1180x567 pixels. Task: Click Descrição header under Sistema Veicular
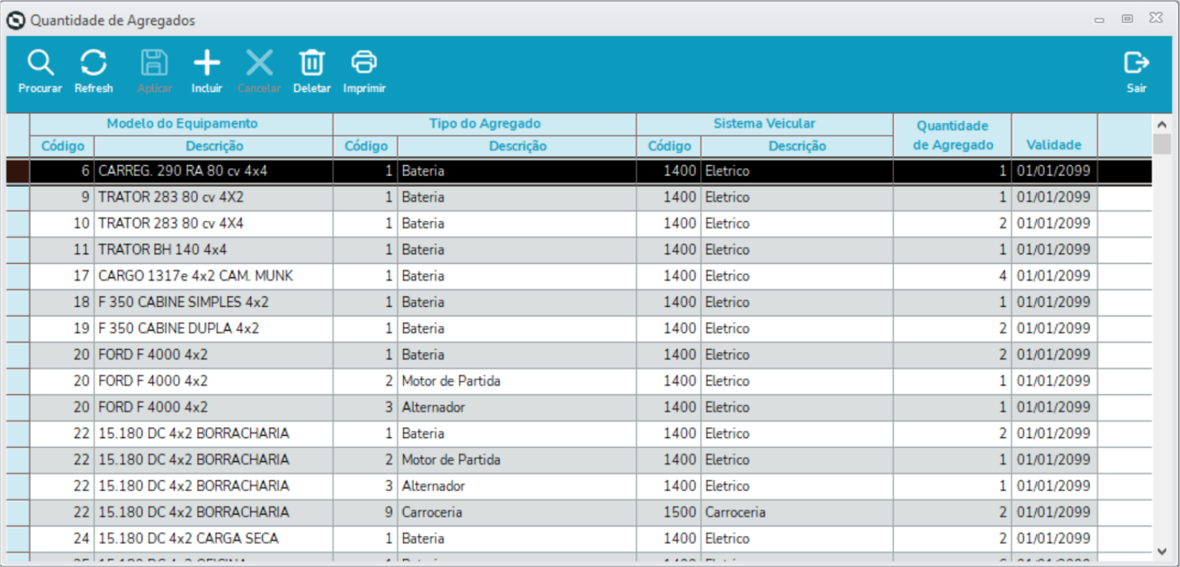coord(797,146)
